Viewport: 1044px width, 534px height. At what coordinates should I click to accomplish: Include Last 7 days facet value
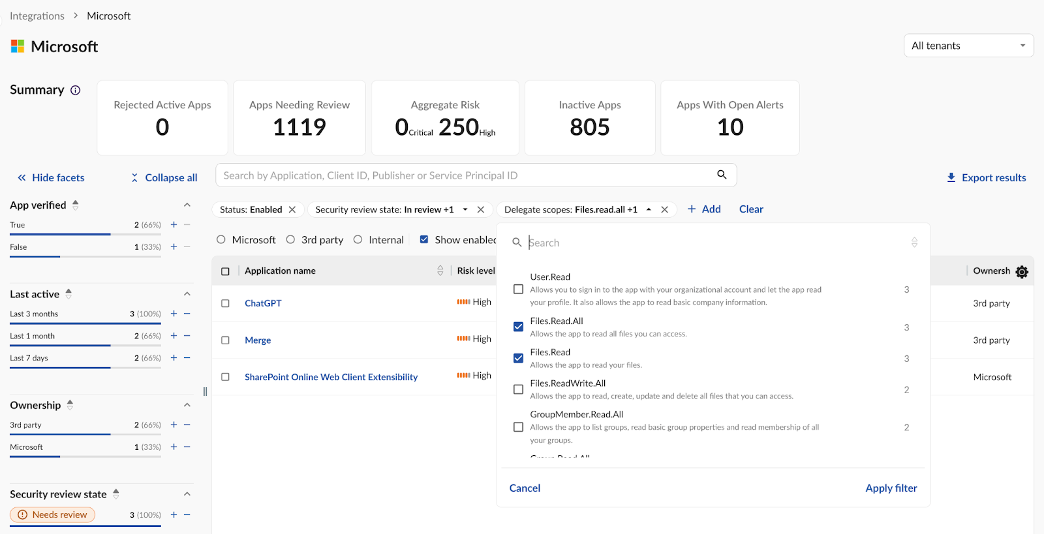coord(174,358)
